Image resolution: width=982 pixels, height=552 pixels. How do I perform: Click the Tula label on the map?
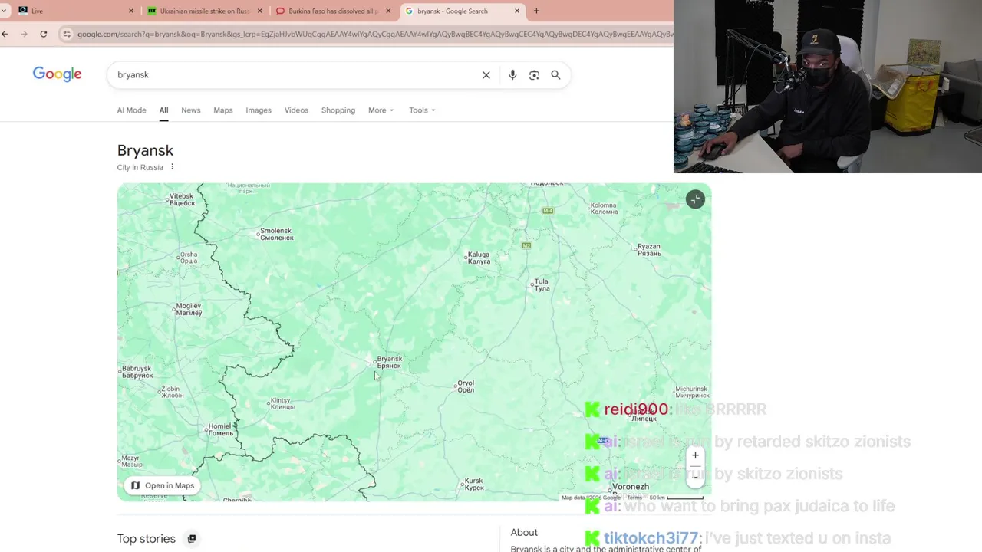(x=542, y=284)
